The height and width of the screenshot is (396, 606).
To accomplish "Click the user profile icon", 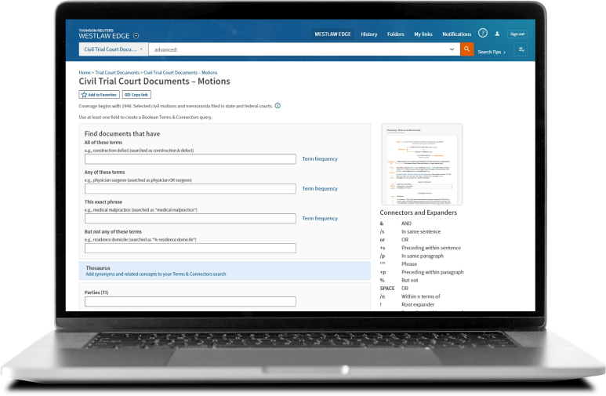I will click(497, 34).
